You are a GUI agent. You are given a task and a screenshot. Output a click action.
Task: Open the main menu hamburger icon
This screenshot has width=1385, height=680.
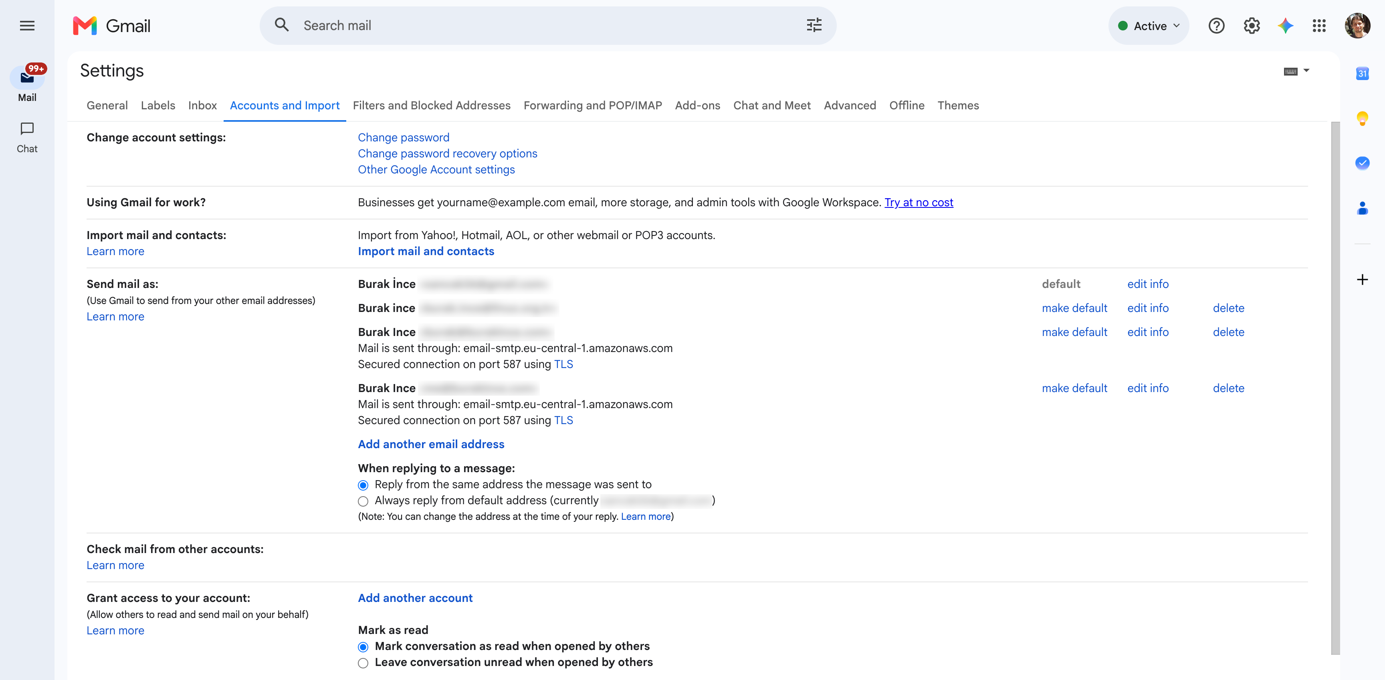pyautogui.click(x=27, y=26)
